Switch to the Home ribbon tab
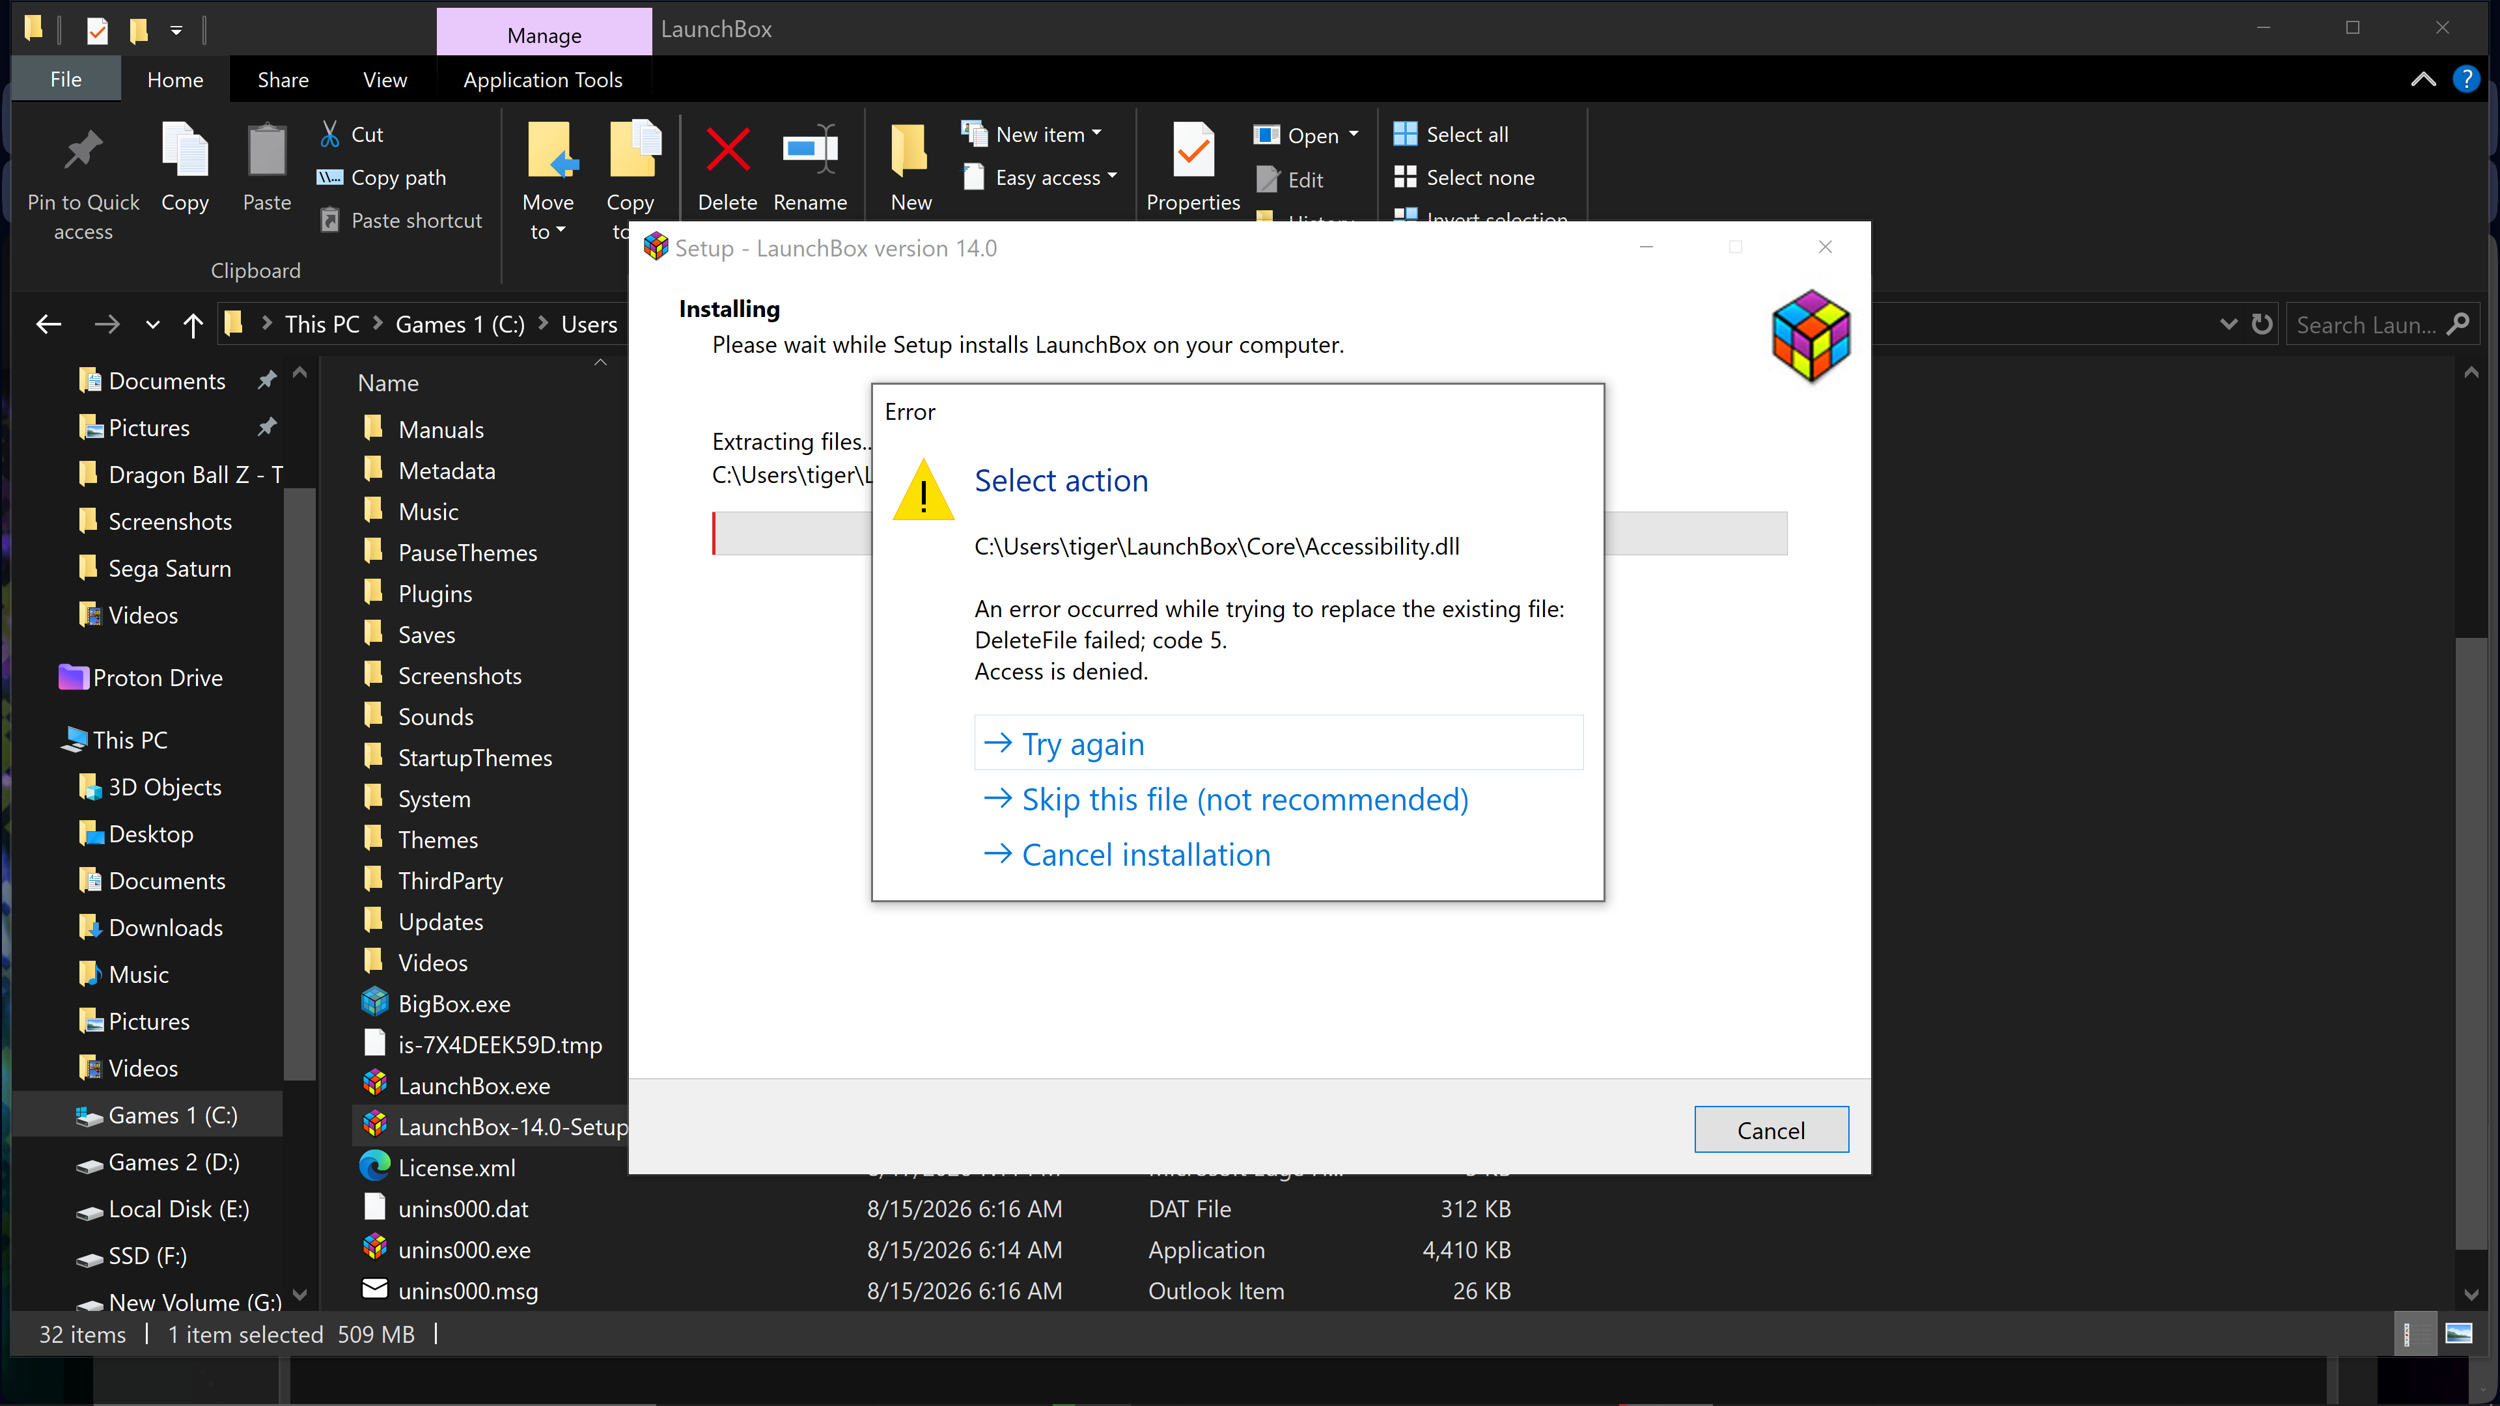 coord(174,79)
